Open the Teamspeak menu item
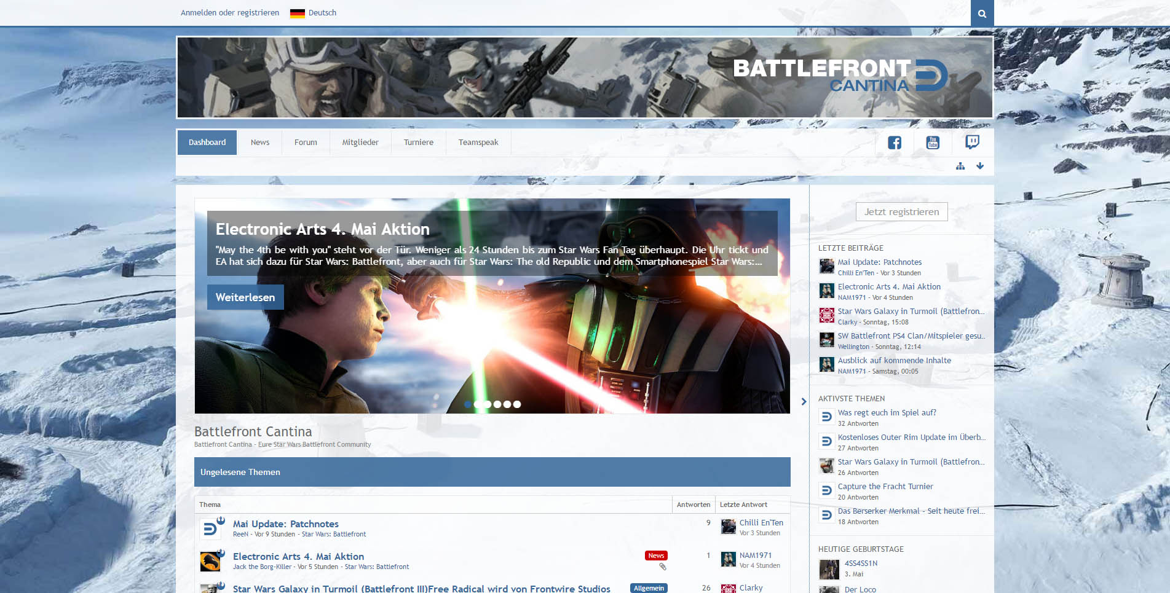1170x593 pixels. [478, 143]
